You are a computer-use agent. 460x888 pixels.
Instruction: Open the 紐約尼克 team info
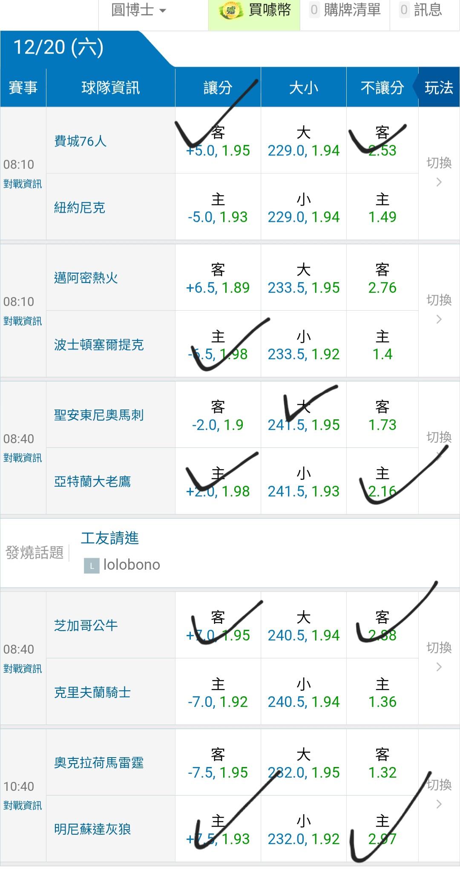pyautogui.click(x=80, y=208)
